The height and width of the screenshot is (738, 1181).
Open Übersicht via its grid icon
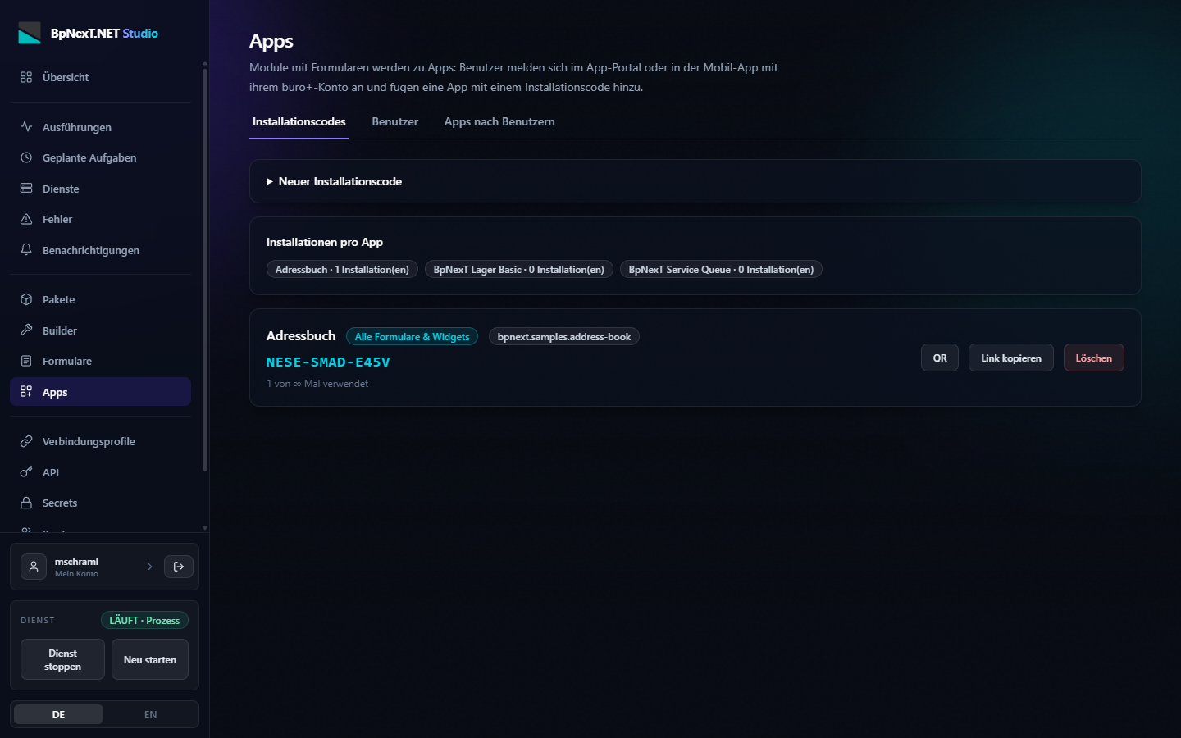(x=26, y=77)
